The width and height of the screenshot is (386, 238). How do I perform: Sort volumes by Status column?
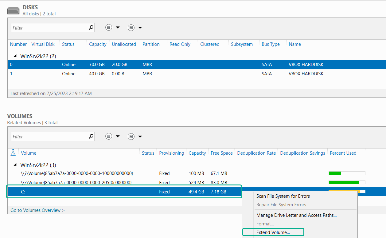point(148,153)
